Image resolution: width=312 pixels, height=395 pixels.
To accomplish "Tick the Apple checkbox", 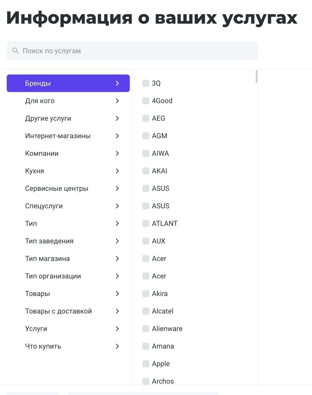I will coord(146,364).
